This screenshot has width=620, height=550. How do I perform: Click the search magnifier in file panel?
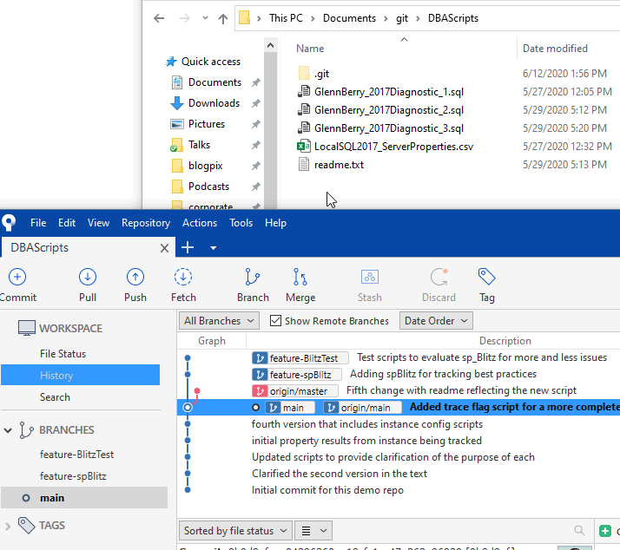(x=579, y=530)
